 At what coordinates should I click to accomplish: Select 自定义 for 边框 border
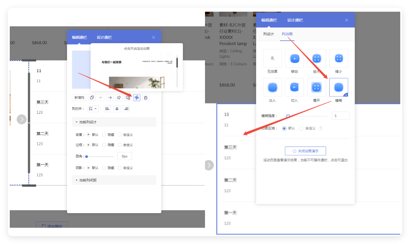[120, 145]
